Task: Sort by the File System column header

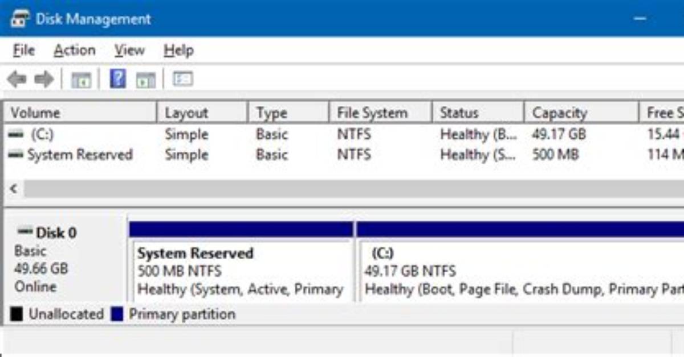Action: [381, 113]
